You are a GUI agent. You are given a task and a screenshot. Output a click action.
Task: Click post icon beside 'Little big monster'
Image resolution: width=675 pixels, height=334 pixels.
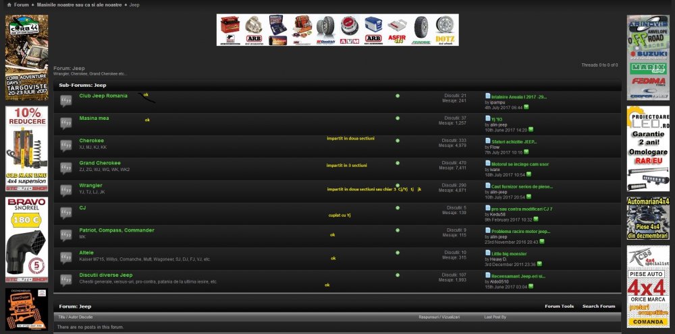pos(488,253)
